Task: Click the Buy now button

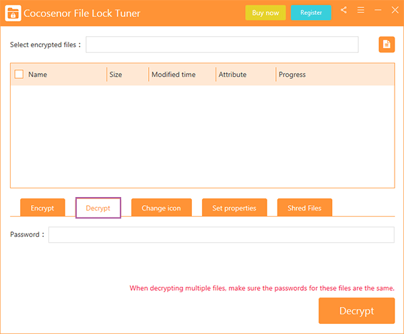Action: (x=266, y=13)
